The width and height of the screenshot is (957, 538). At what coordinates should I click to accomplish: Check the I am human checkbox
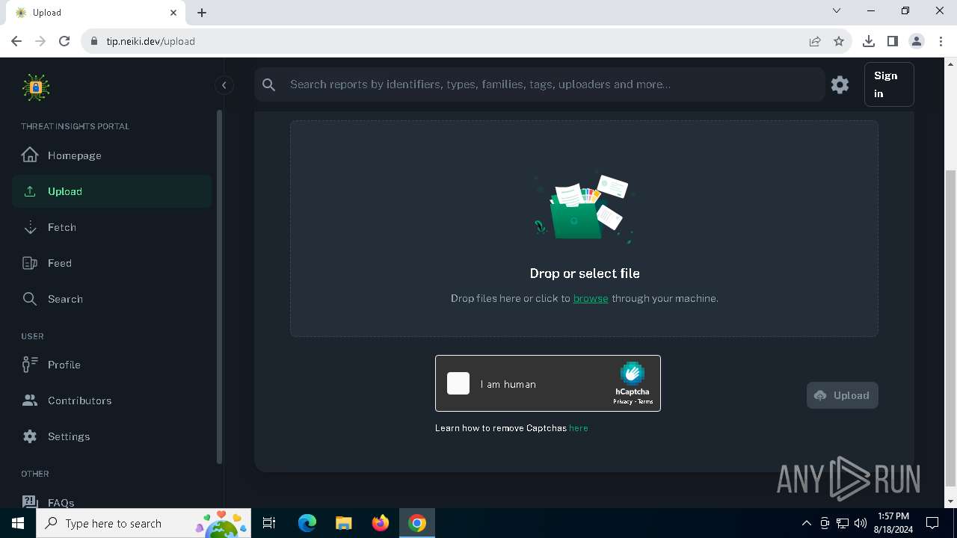[x=458, y=383]
